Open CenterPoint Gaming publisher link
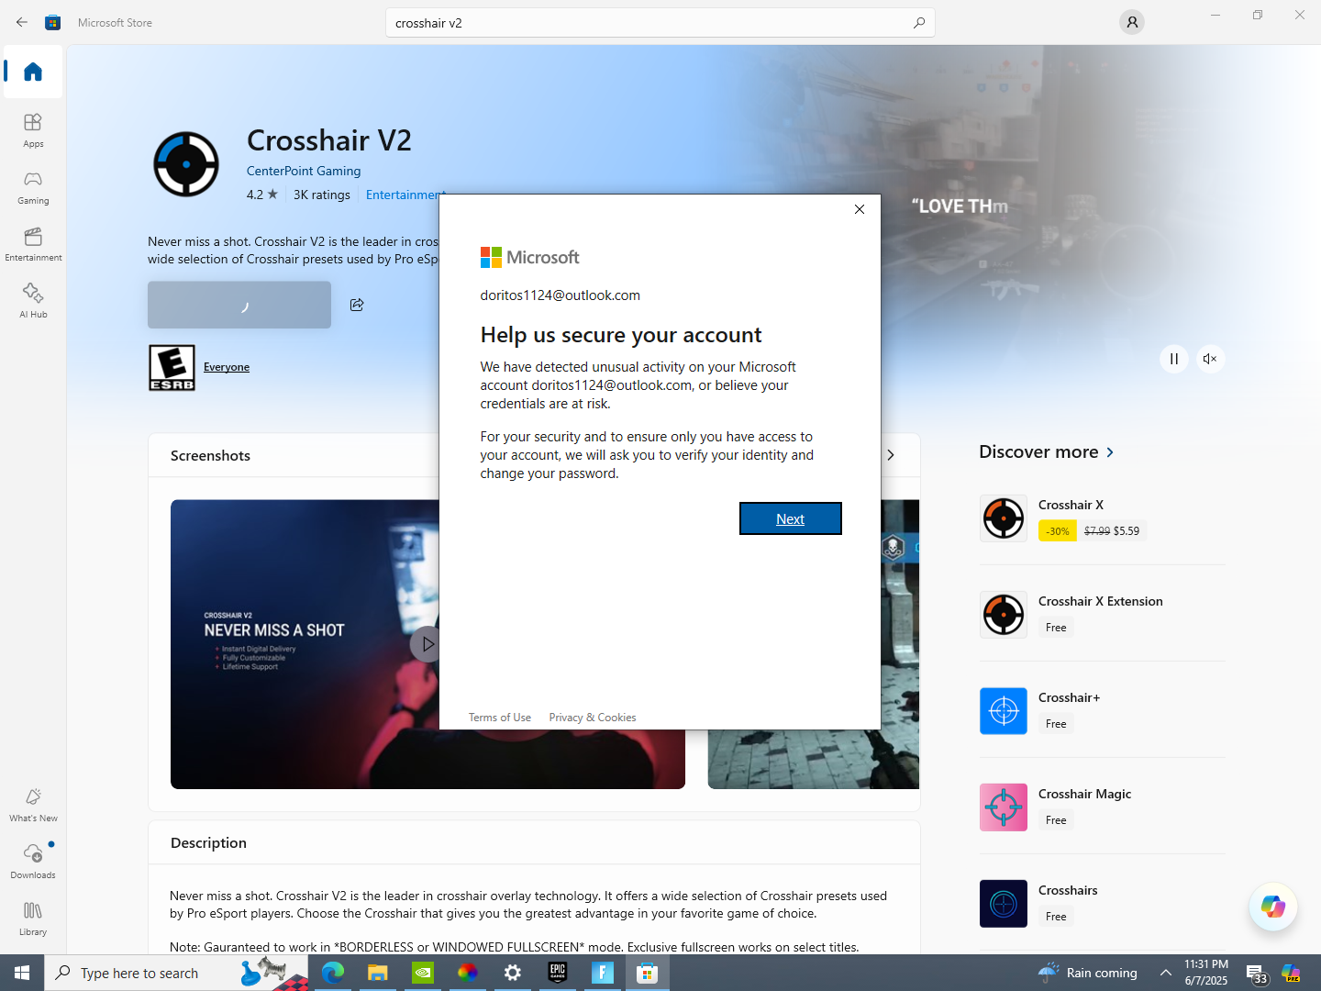 click(x=304, y=171)
